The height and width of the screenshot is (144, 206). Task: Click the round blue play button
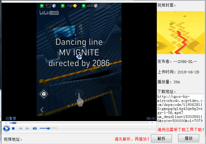[x=6, y=128]
